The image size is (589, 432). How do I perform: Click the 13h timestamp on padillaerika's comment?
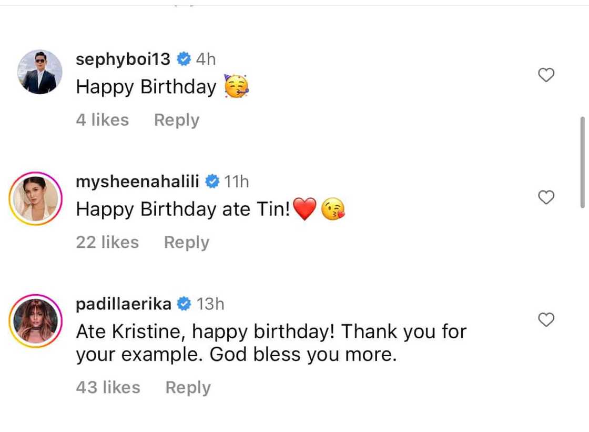[x=210, y=304]
